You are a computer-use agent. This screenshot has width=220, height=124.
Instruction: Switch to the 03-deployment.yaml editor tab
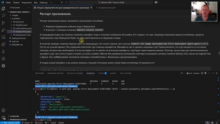tap(107, 8)
